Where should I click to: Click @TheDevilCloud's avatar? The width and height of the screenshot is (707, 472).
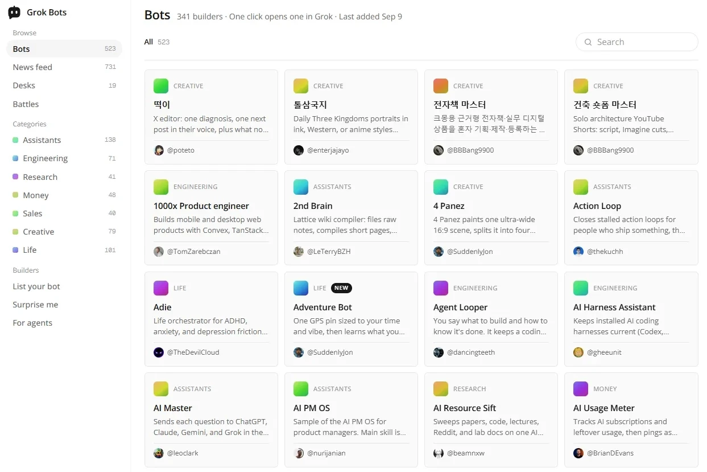(159, 352)
